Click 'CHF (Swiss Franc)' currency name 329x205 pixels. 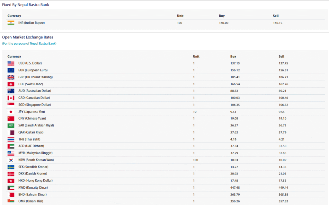[31, 84]
